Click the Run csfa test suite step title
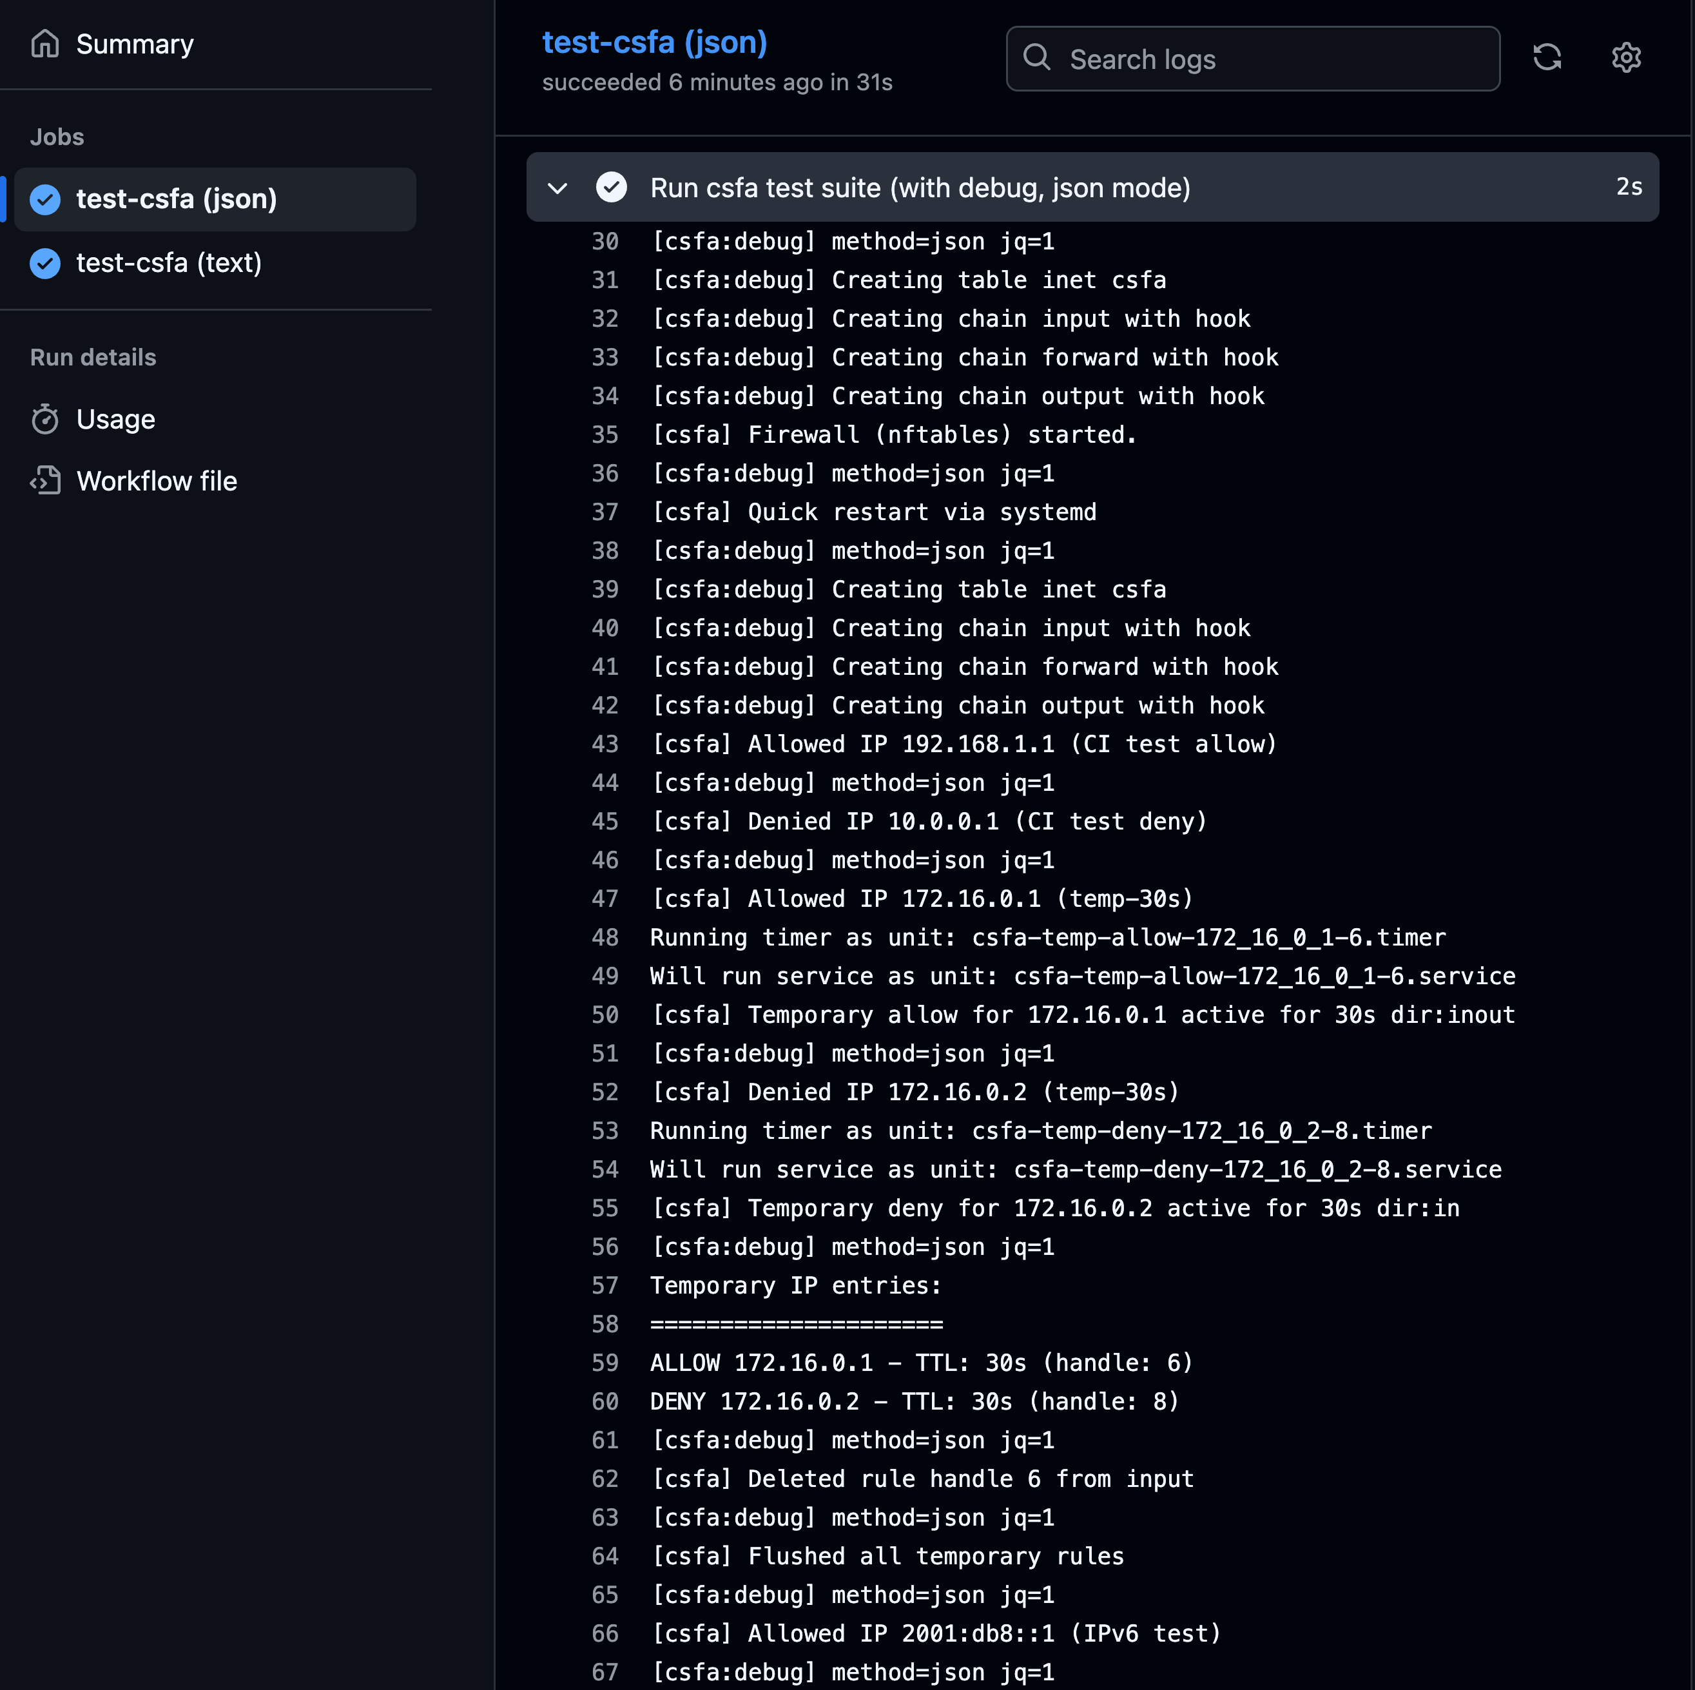This screenshot has width=1695, height=1690. (920, 188)
